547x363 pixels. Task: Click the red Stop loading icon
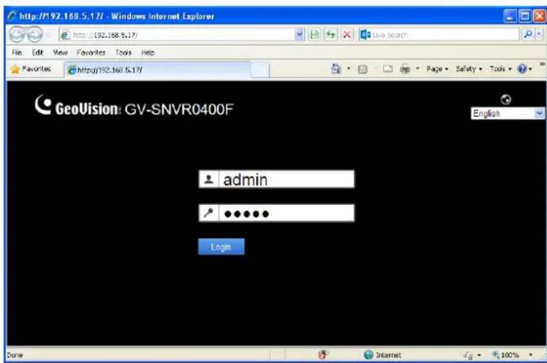coord(346,35)
